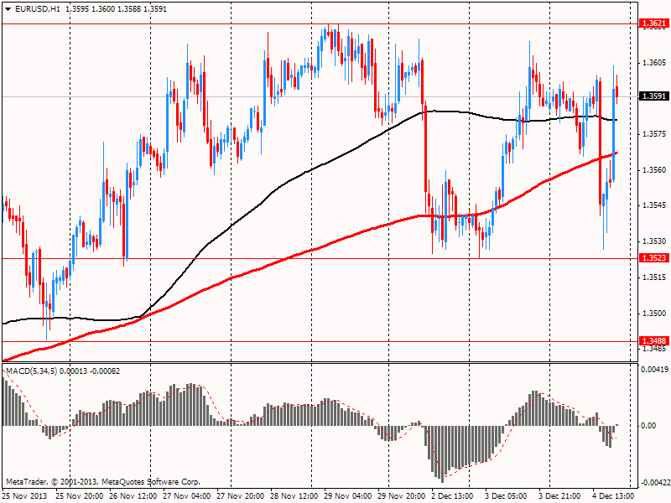Click the 4 Dec 13:00 time label
This screenshot has width=671, height=503.
tap(614, 496)
